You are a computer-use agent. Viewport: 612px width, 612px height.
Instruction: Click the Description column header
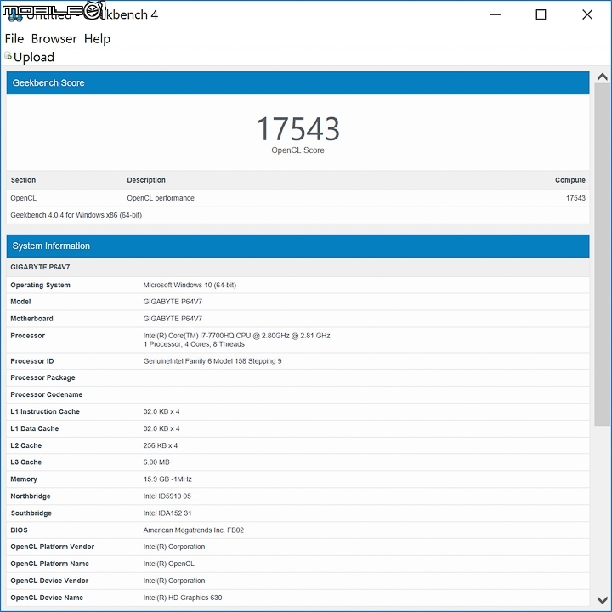146,180
